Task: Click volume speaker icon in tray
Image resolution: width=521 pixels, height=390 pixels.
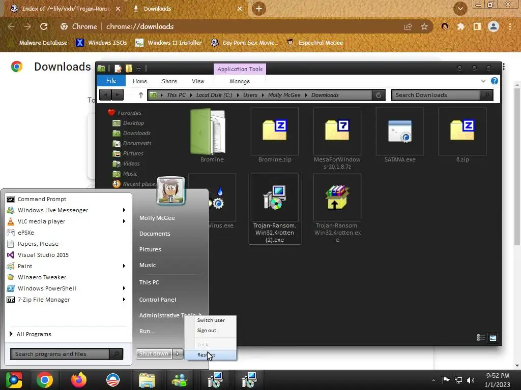Action: tap(471, 380)
